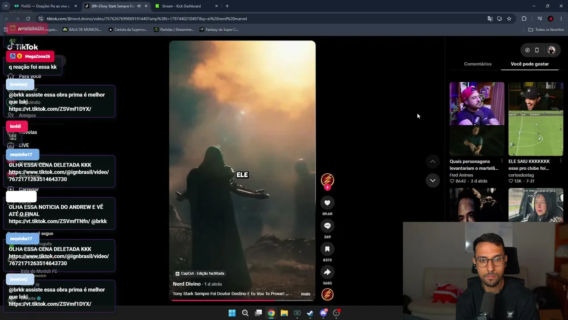568x320 pixels.
Task: Expand the video description with mais
Action: pos(306,294)
